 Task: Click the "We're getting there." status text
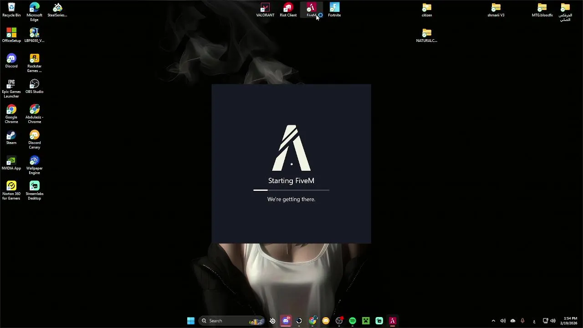point(291,199)
